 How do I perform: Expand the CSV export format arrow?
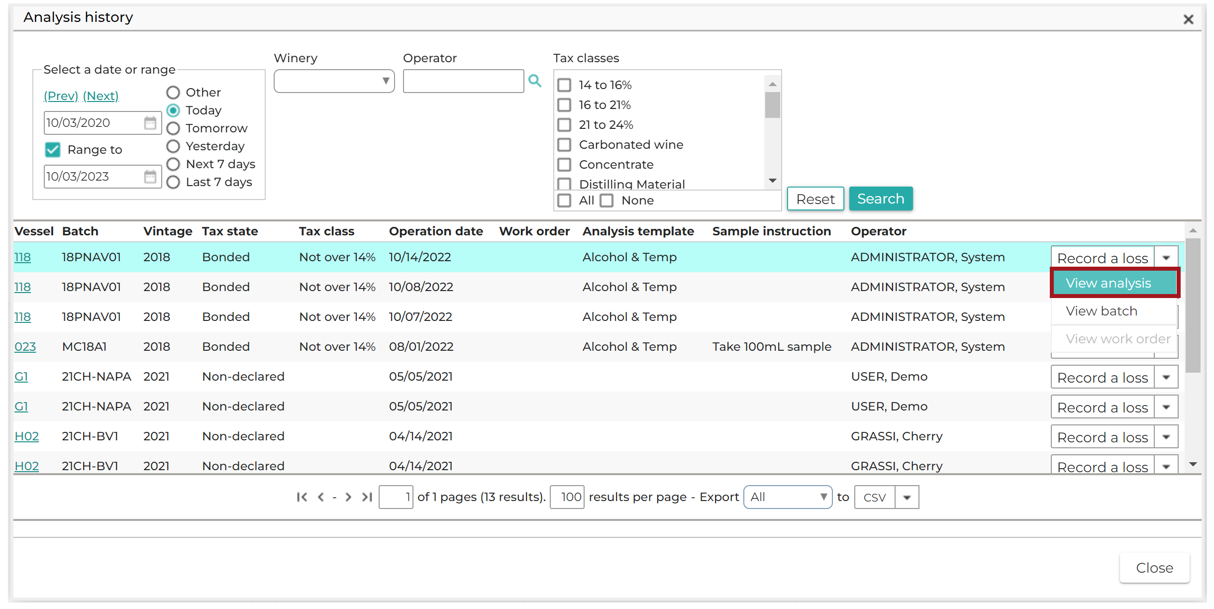(907, 497)
